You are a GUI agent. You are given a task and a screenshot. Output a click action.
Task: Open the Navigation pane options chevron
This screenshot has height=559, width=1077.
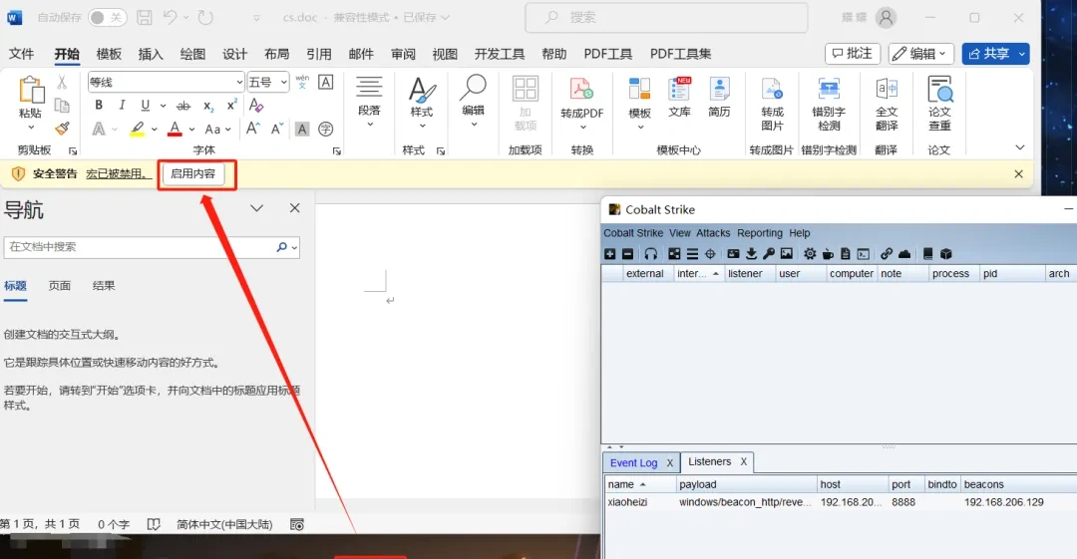(257, 208)
